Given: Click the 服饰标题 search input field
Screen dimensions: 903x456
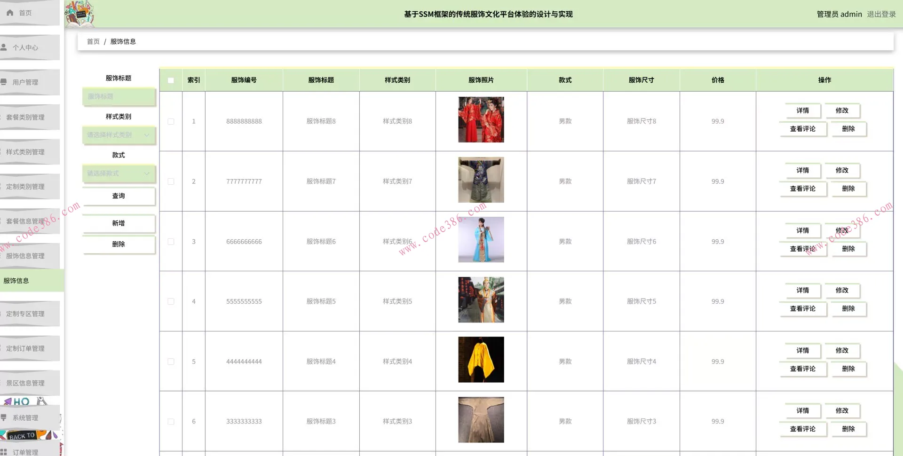Looking at the screenshot, I should (119, 96).
